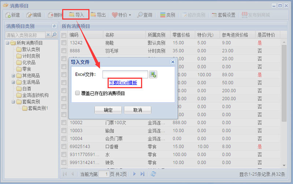293x184 pixels.
Task: Open the 特价 dropdown menu
Action: pyautogui.click(x=122, y=15)
